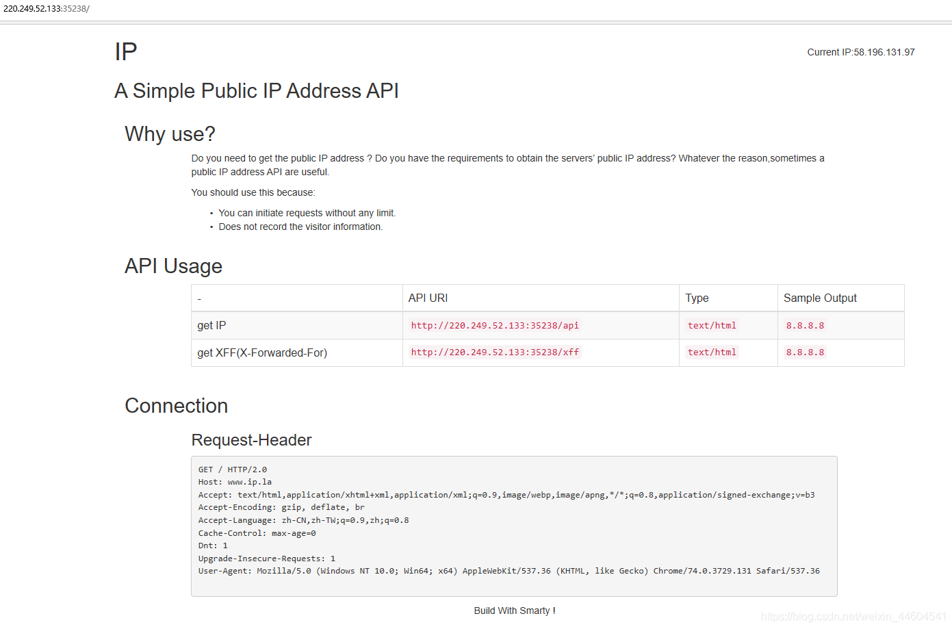The height and width of the screenshot is (629, 952).
Task: Click the Accept: text/html header line
Action: pos(506,495)
